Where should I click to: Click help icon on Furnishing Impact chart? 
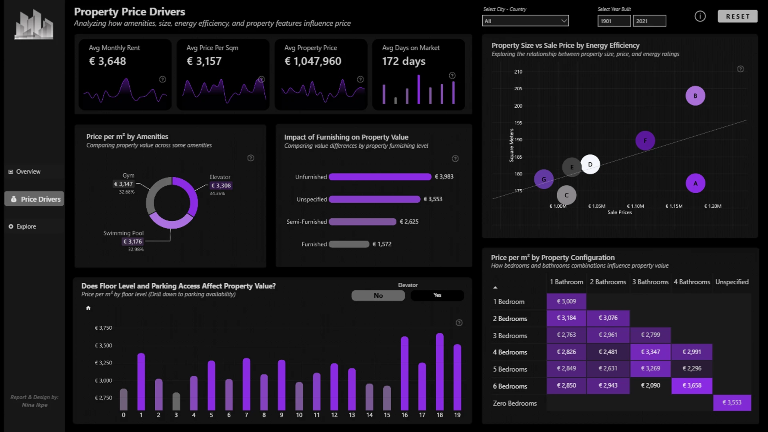pos(455,159)
